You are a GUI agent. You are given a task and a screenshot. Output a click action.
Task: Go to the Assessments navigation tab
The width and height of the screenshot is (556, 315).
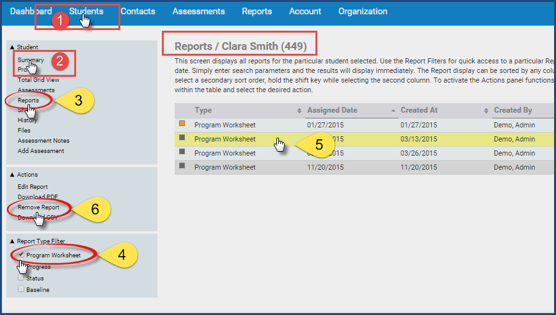tap(198, 12)
